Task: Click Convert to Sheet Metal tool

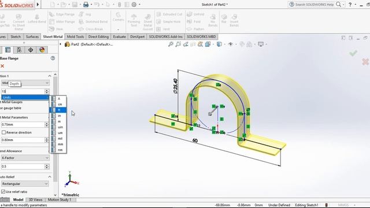Action: tap(18, 22)
